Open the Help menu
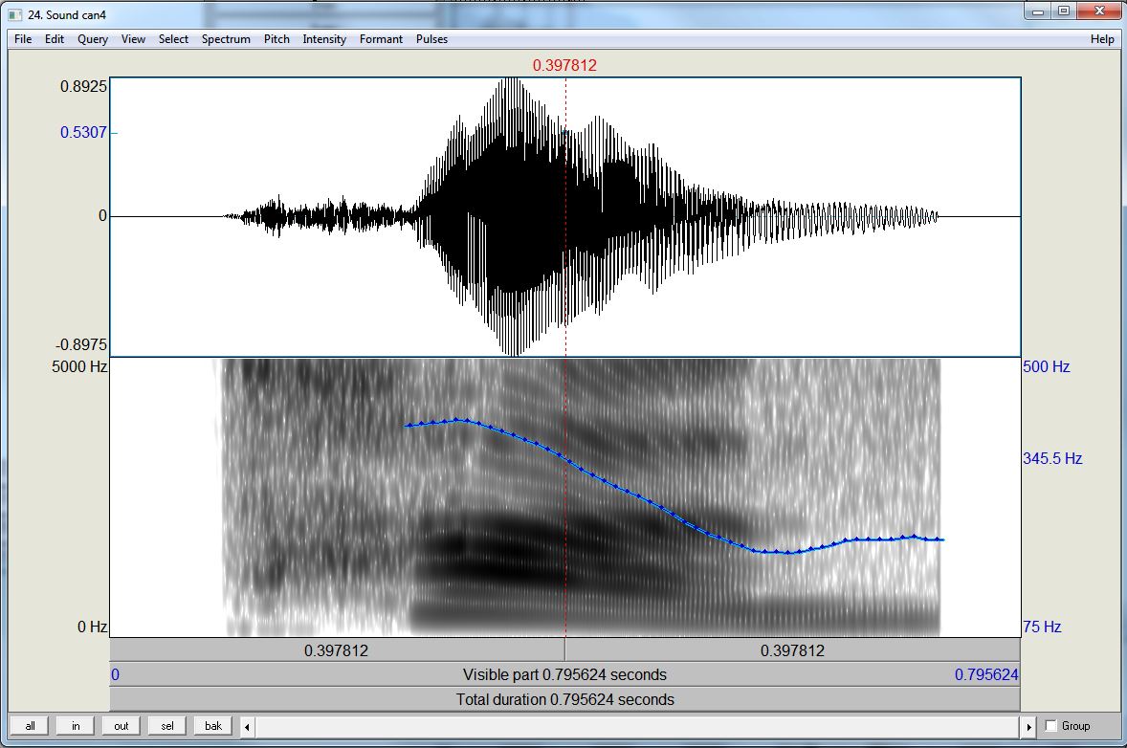The height and width of the screenshot is (748, 1127). [x=1102, y=39]
